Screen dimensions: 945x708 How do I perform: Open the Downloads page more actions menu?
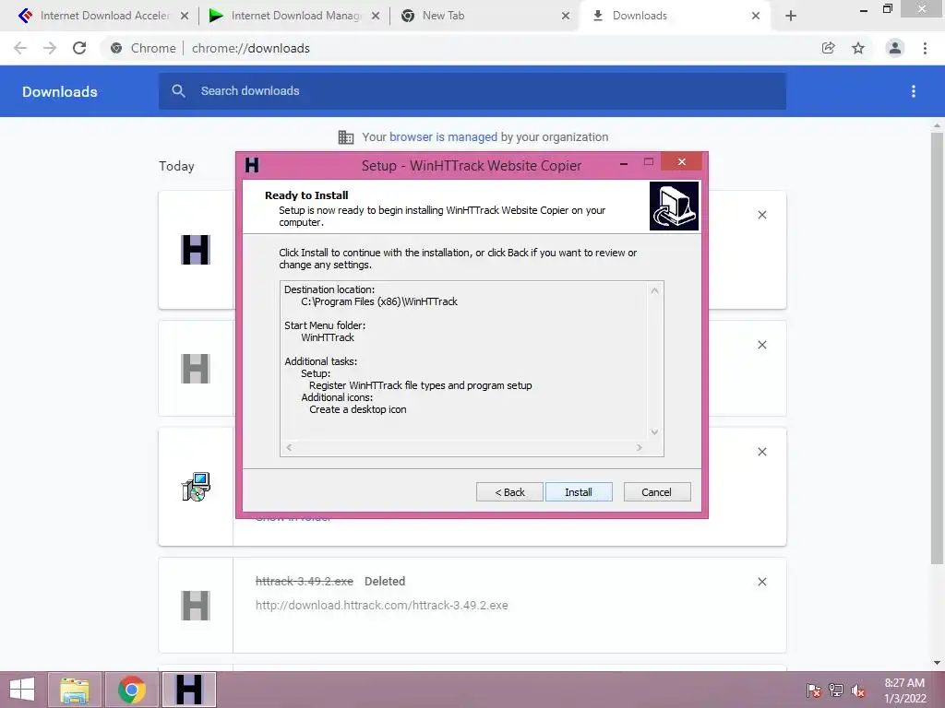pyautogui.click(x=913, y=91)
